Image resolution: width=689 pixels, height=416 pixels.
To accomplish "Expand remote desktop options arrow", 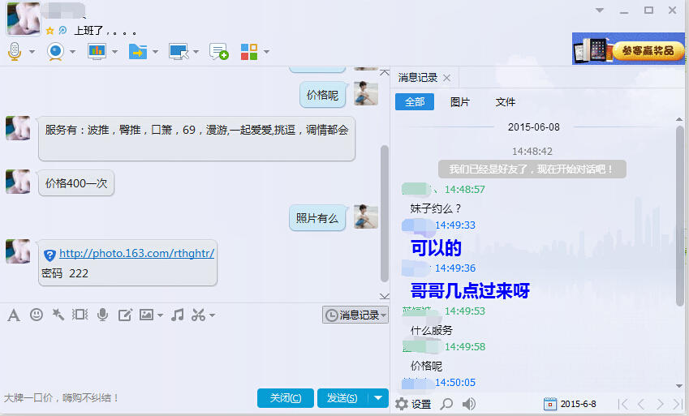I will coord(196,52).
